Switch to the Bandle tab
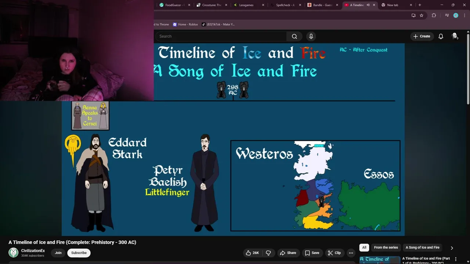Viewport: 470px width, 264px height. tap(322, 5)
